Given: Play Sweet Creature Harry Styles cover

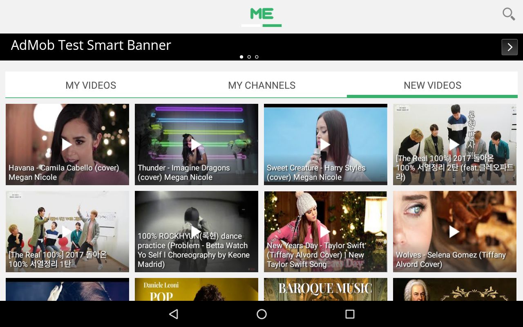Looking at the screenshot, I should click(x=325, y=144).
